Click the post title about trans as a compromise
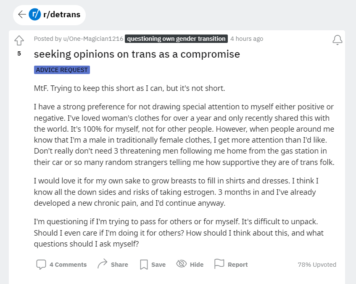The image size is (356, 284). [137, 54]
